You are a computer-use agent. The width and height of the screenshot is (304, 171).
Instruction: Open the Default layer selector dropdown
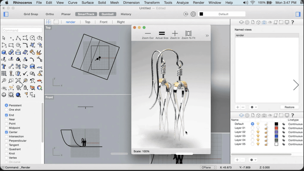(x=222, y=14)
